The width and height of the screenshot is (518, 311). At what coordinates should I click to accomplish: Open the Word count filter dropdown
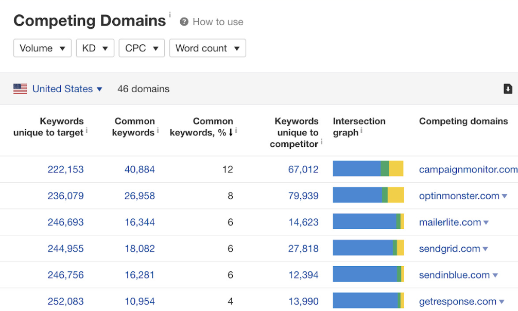pyautogui.click(x=208, y=48)
